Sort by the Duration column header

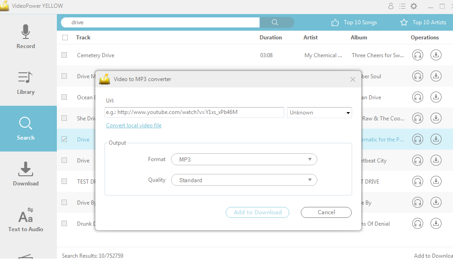[x=271, y=38]
